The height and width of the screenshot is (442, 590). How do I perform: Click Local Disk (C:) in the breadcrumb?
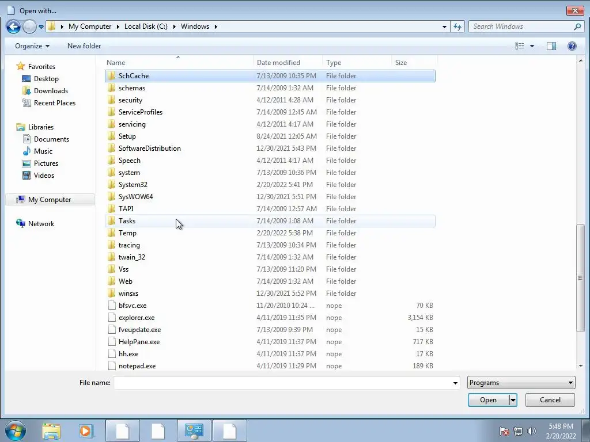click(x=146, y=26)
